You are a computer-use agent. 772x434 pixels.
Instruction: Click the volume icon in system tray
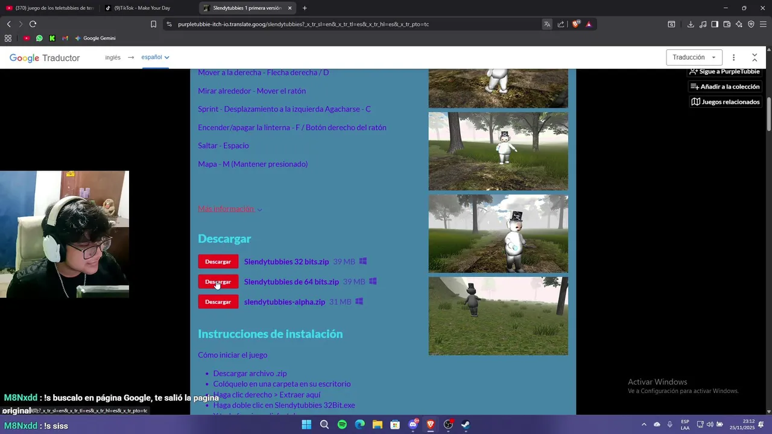(709, 424)
